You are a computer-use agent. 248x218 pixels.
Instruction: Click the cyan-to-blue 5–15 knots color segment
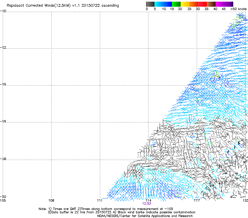163,4
